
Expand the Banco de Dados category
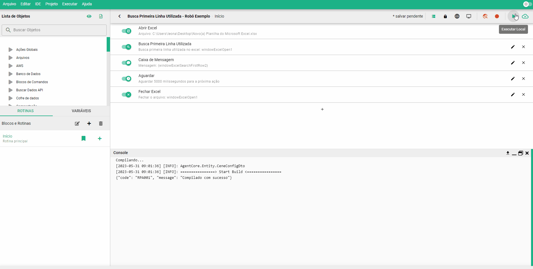coord(11,74)
